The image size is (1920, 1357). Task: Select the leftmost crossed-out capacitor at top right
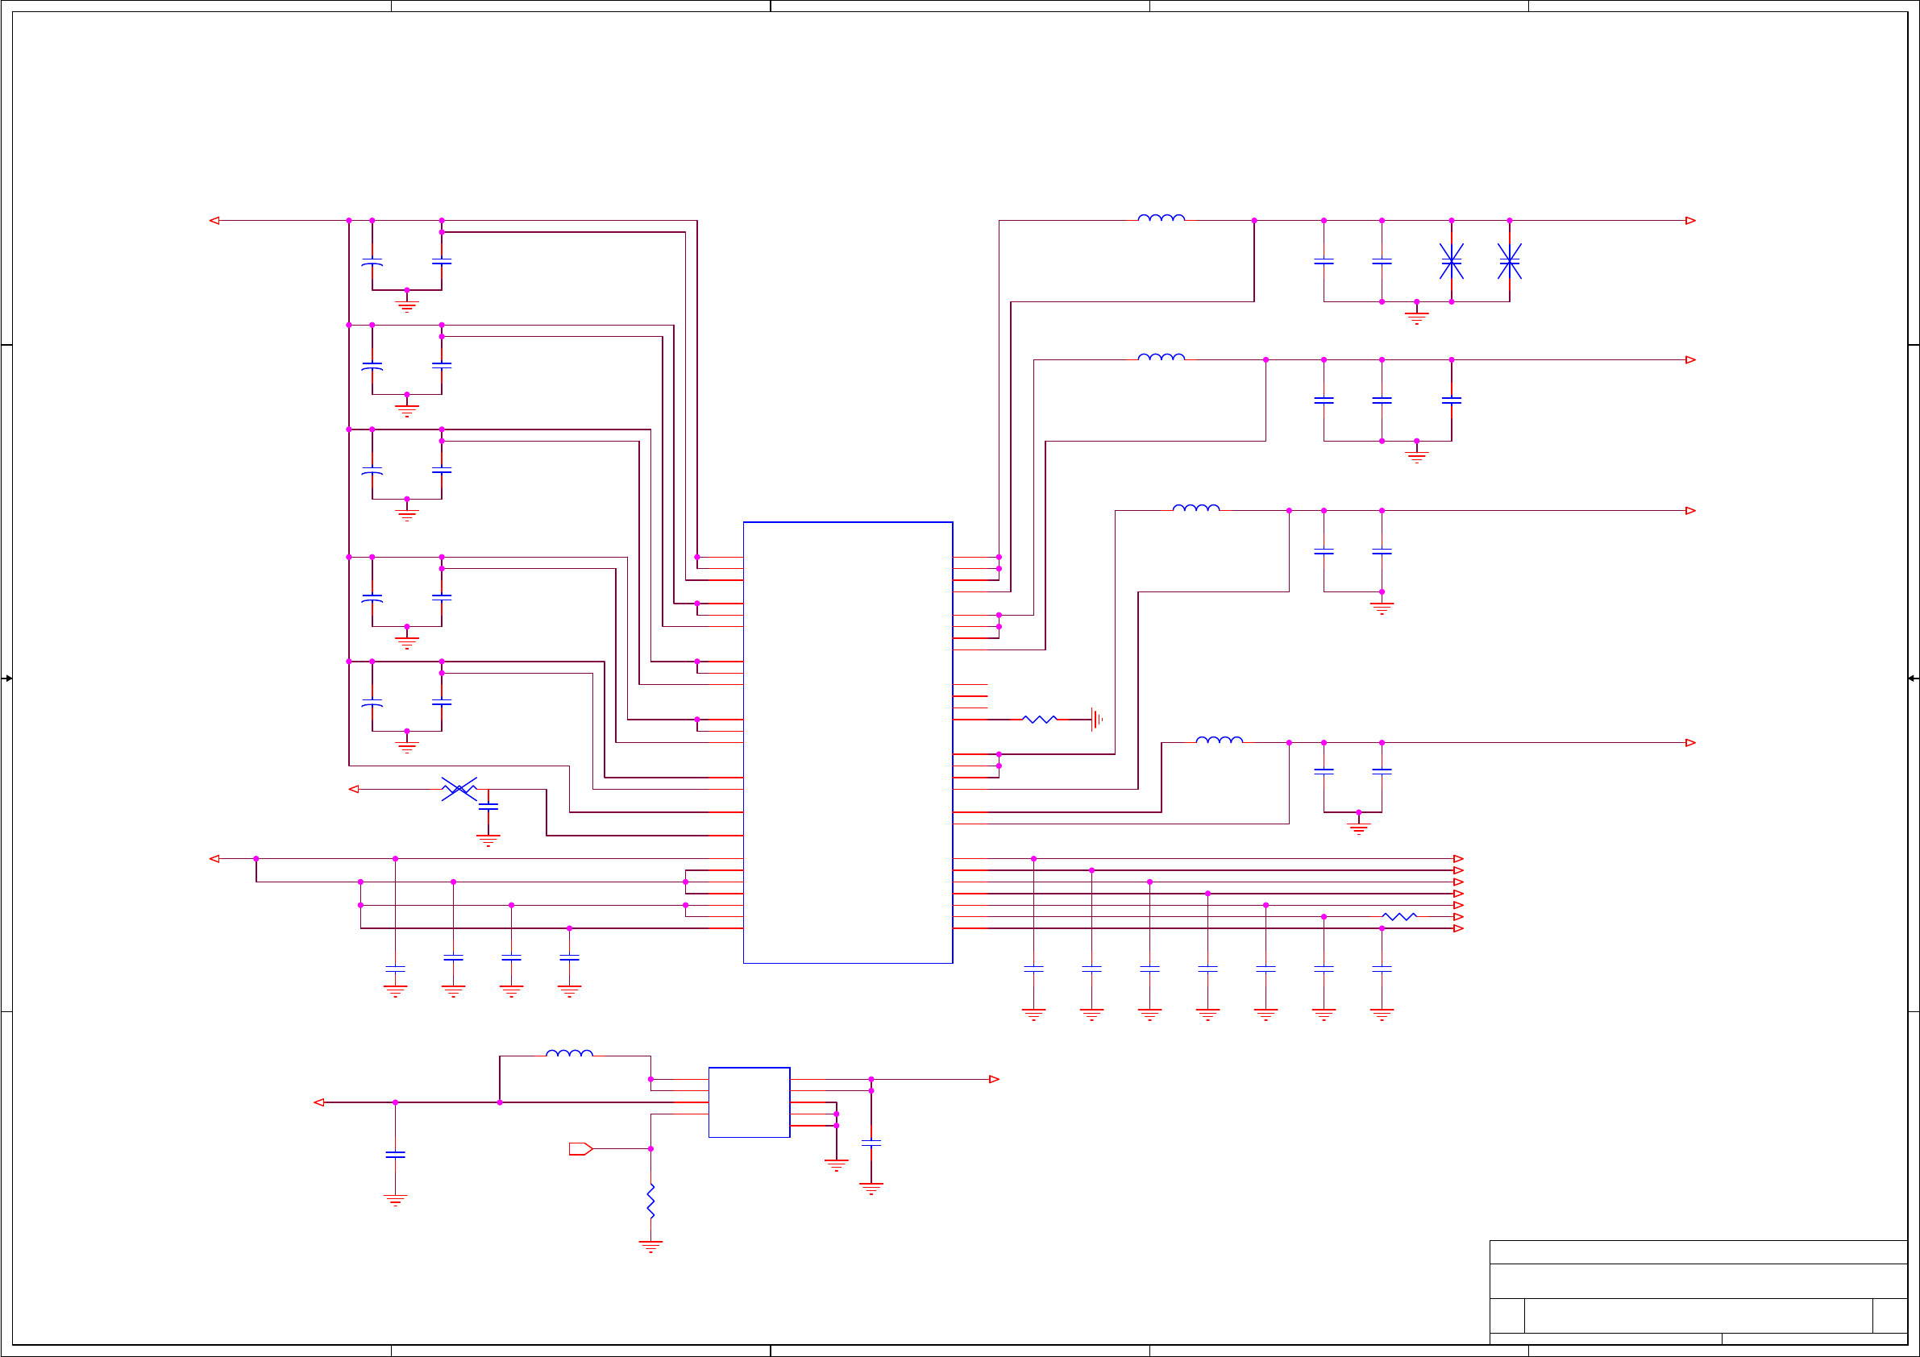1451,261
